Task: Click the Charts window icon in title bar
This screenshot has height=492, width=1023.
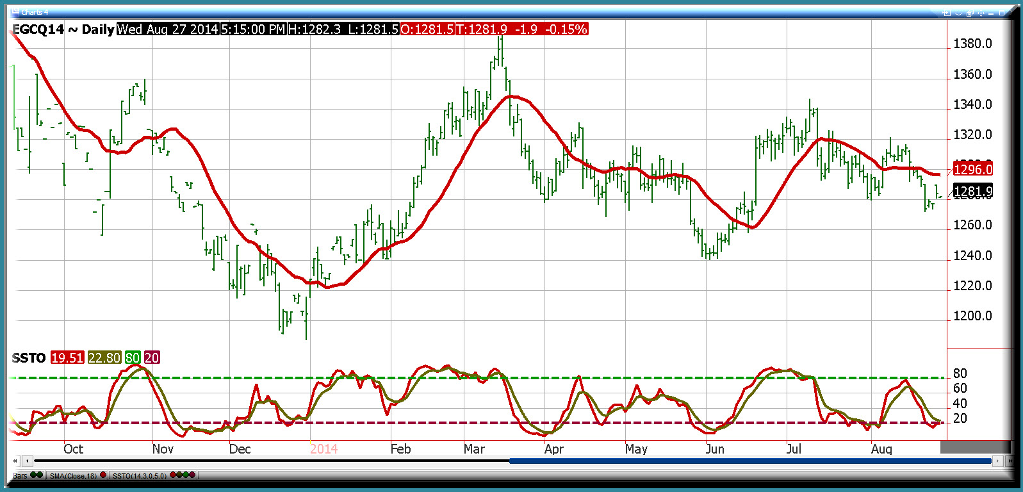Action: [16, 12]
